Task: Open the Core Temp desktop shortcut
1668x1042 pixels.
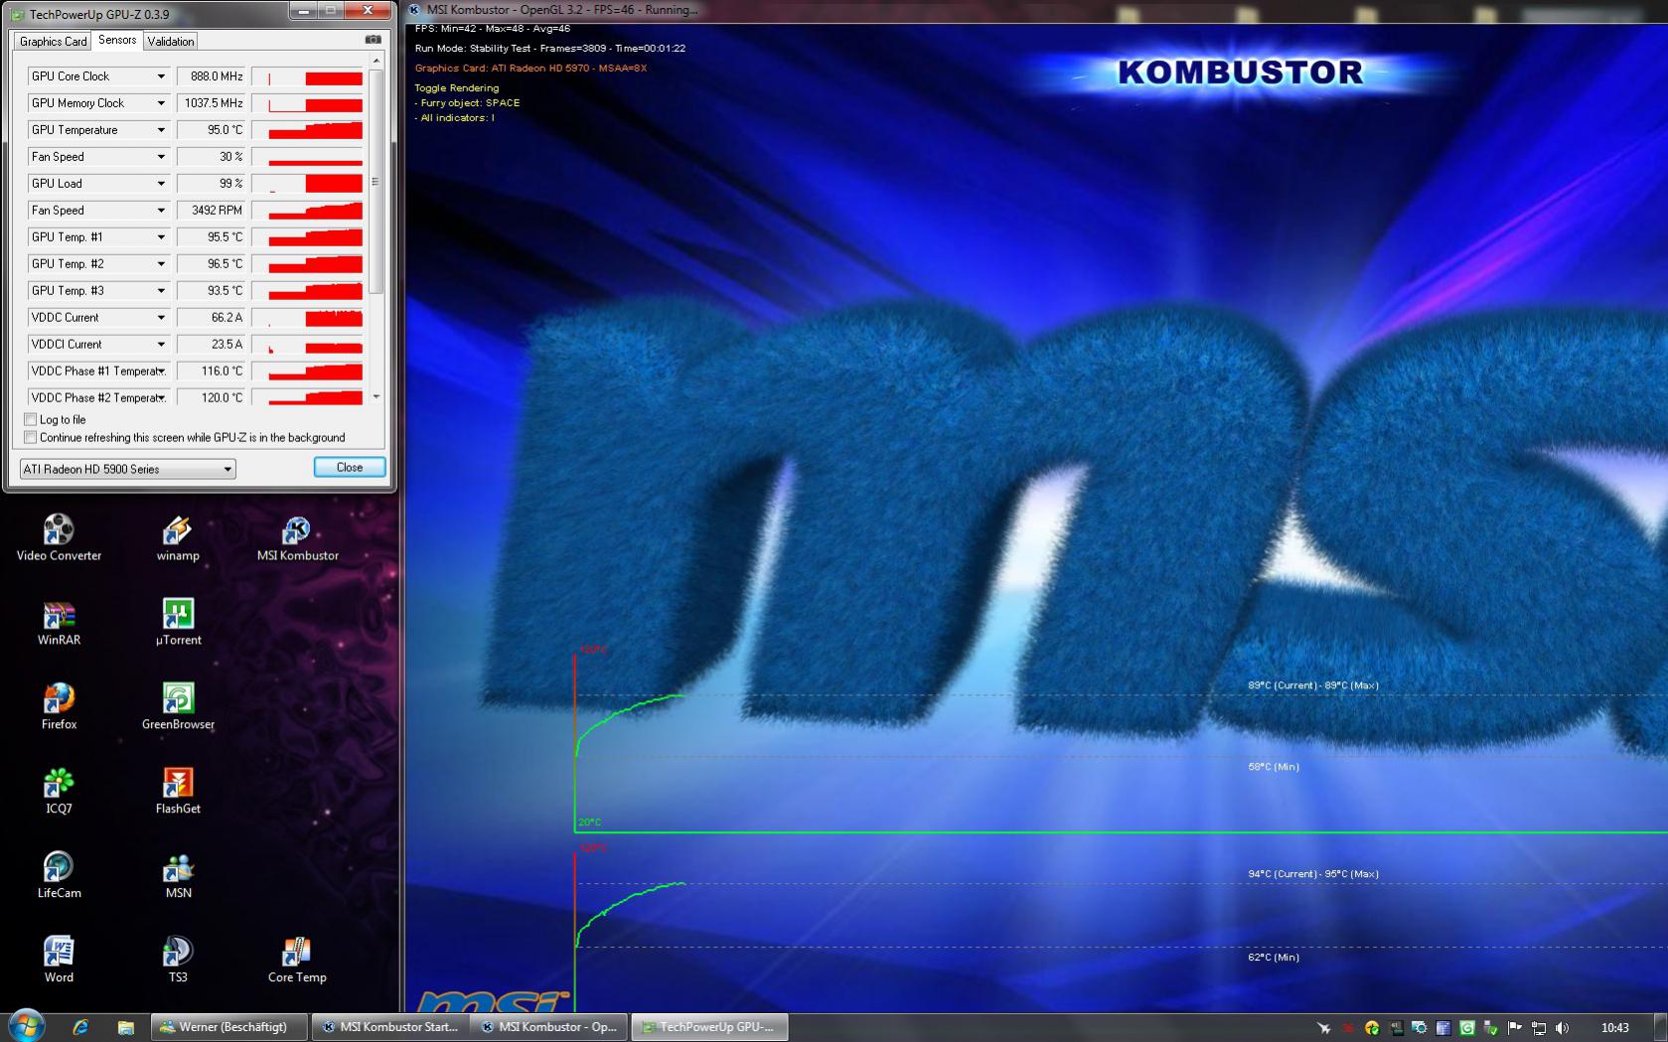Action: tap(297, 961)
